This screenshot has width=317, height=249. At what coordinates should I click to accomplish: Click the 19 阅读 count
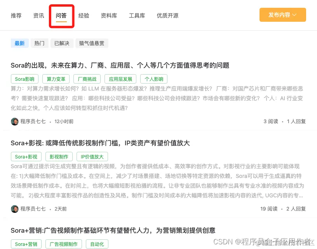pyautogui.click(x=269, y=209)
